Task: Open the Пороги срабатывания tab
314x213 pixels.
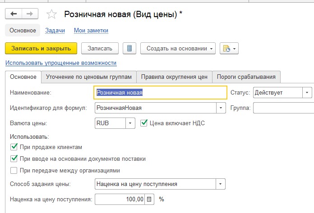Action: (x=246, y=77)
